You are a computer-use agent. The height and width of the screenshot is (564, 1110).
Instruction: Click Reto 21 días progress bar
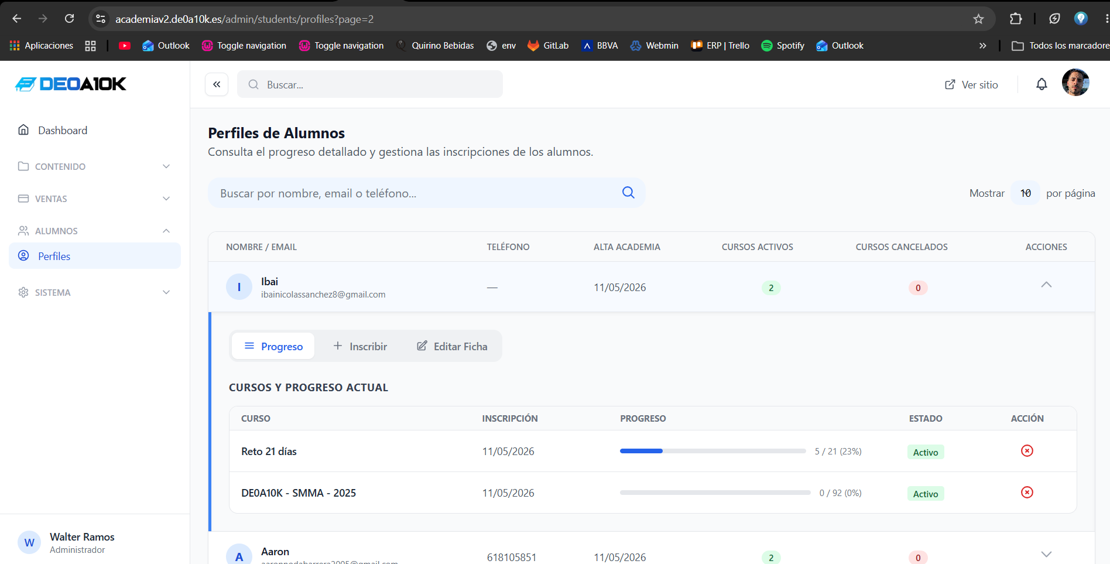[x=712, y=451]
